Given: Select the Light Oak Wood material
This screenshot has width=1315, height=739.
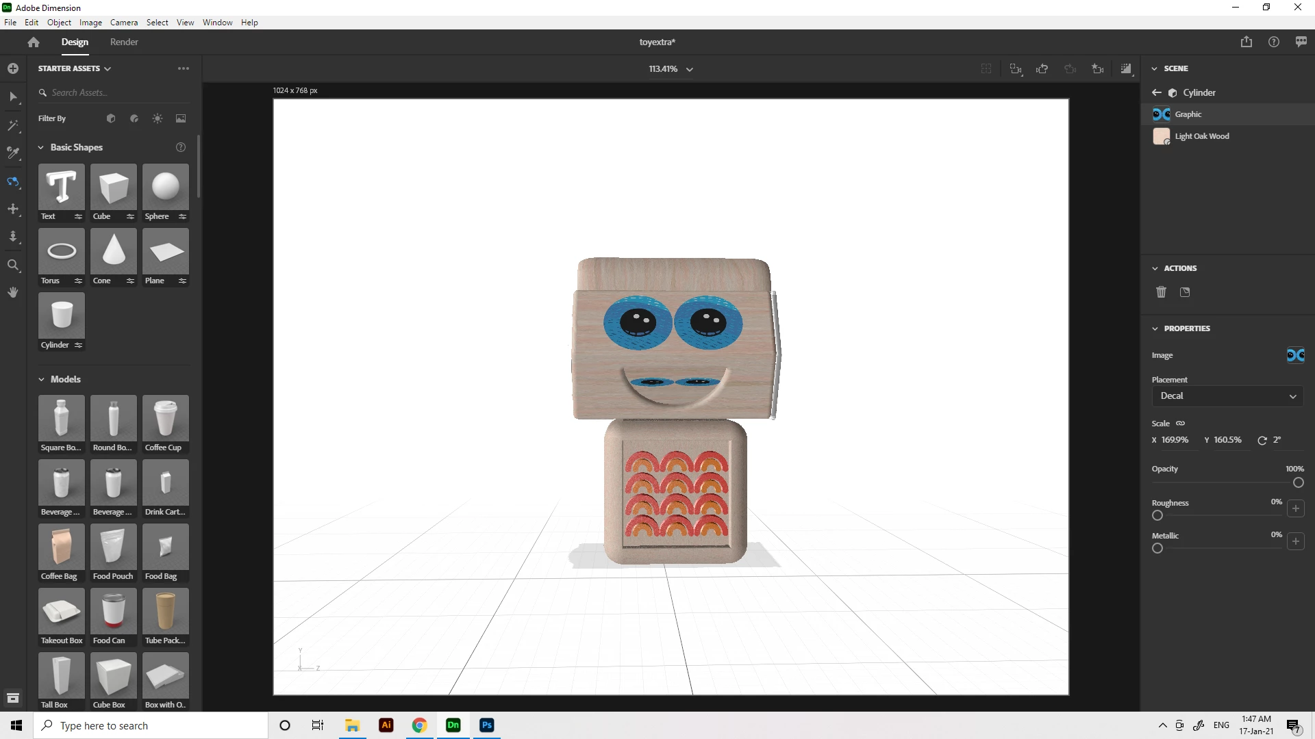Looking at the screenshot, I should click(x=1201, y=136).
